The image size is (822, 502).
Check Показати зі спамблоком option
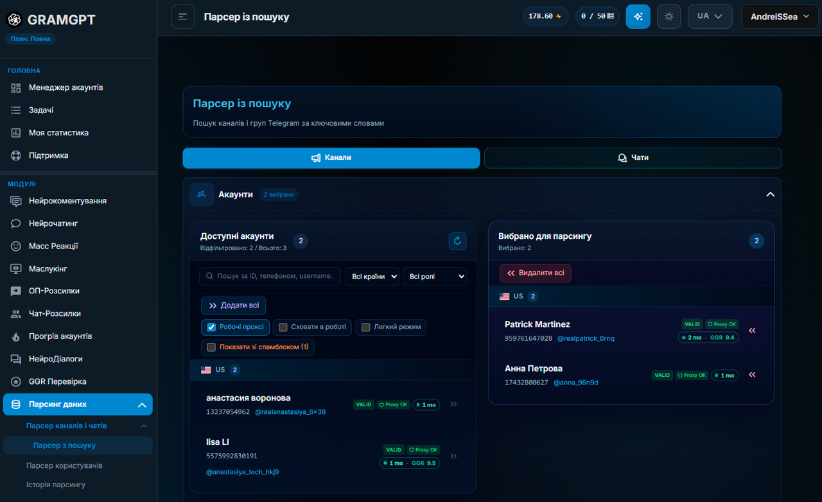[x=211, y=347]
